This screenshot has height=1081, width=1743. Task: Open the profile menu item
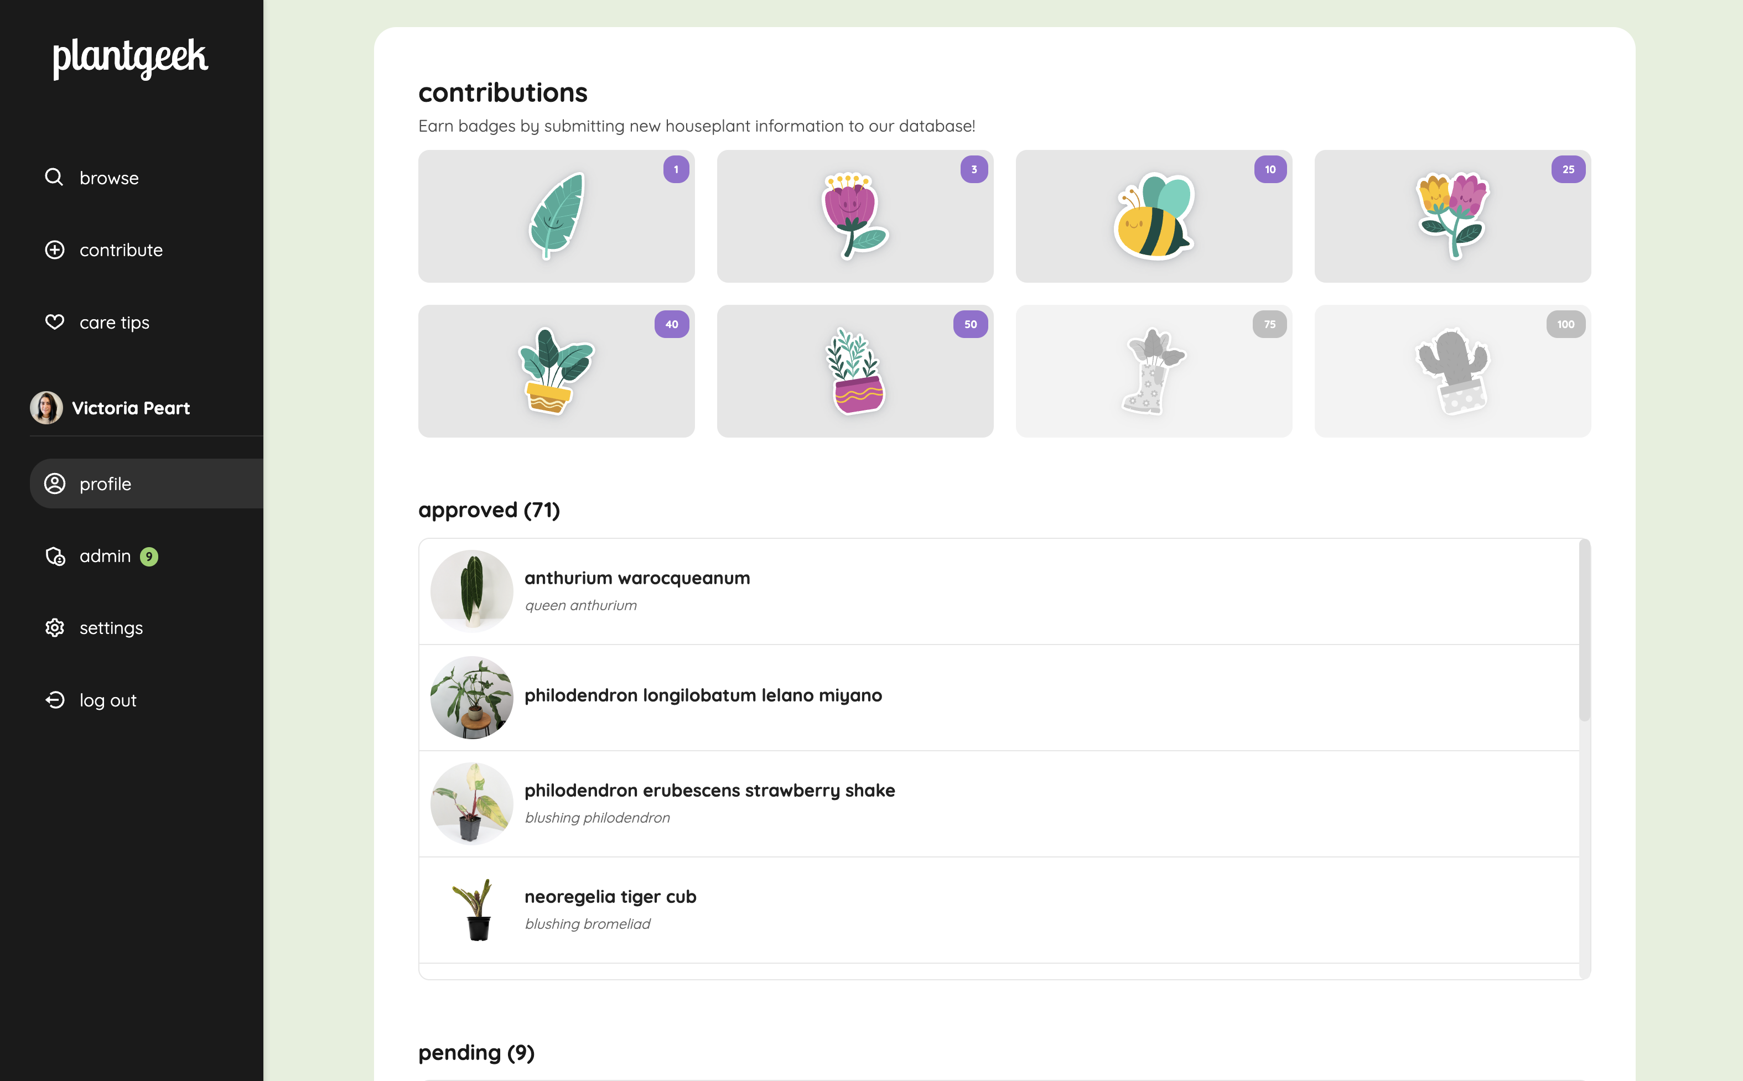tap(147, 484)
